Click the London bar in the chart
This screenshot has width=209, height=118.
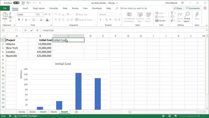pos(78,91)
